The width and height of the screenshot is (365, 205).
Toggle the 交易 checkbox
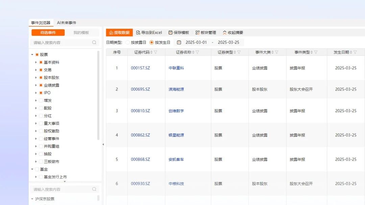click(x=41, y=70)
